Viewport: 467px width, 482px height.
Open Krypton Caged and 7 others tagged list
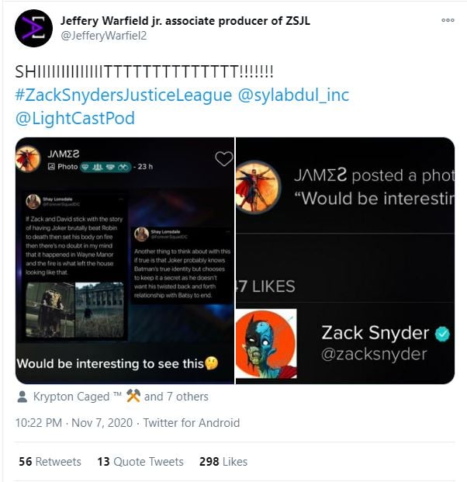click(121, 397)
